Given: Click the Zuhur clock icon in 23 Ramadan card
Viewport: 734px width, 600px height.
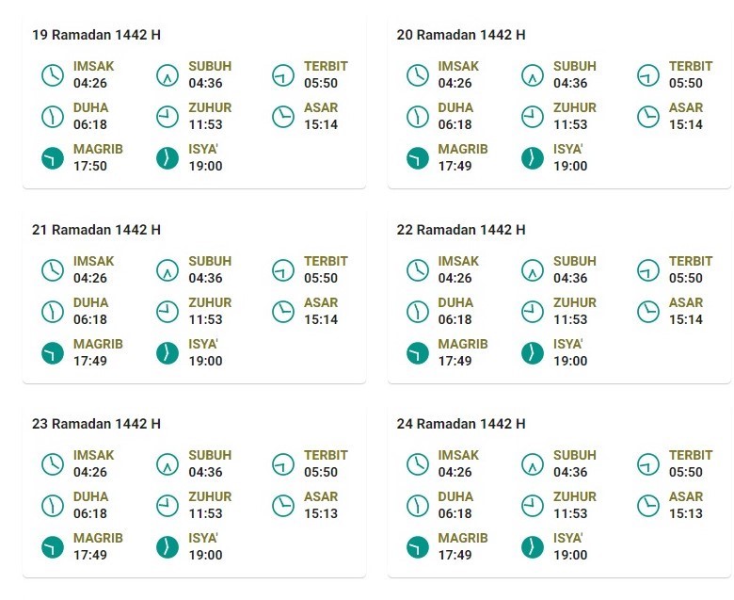Looking at the screenshot, I should click(168, 505).
